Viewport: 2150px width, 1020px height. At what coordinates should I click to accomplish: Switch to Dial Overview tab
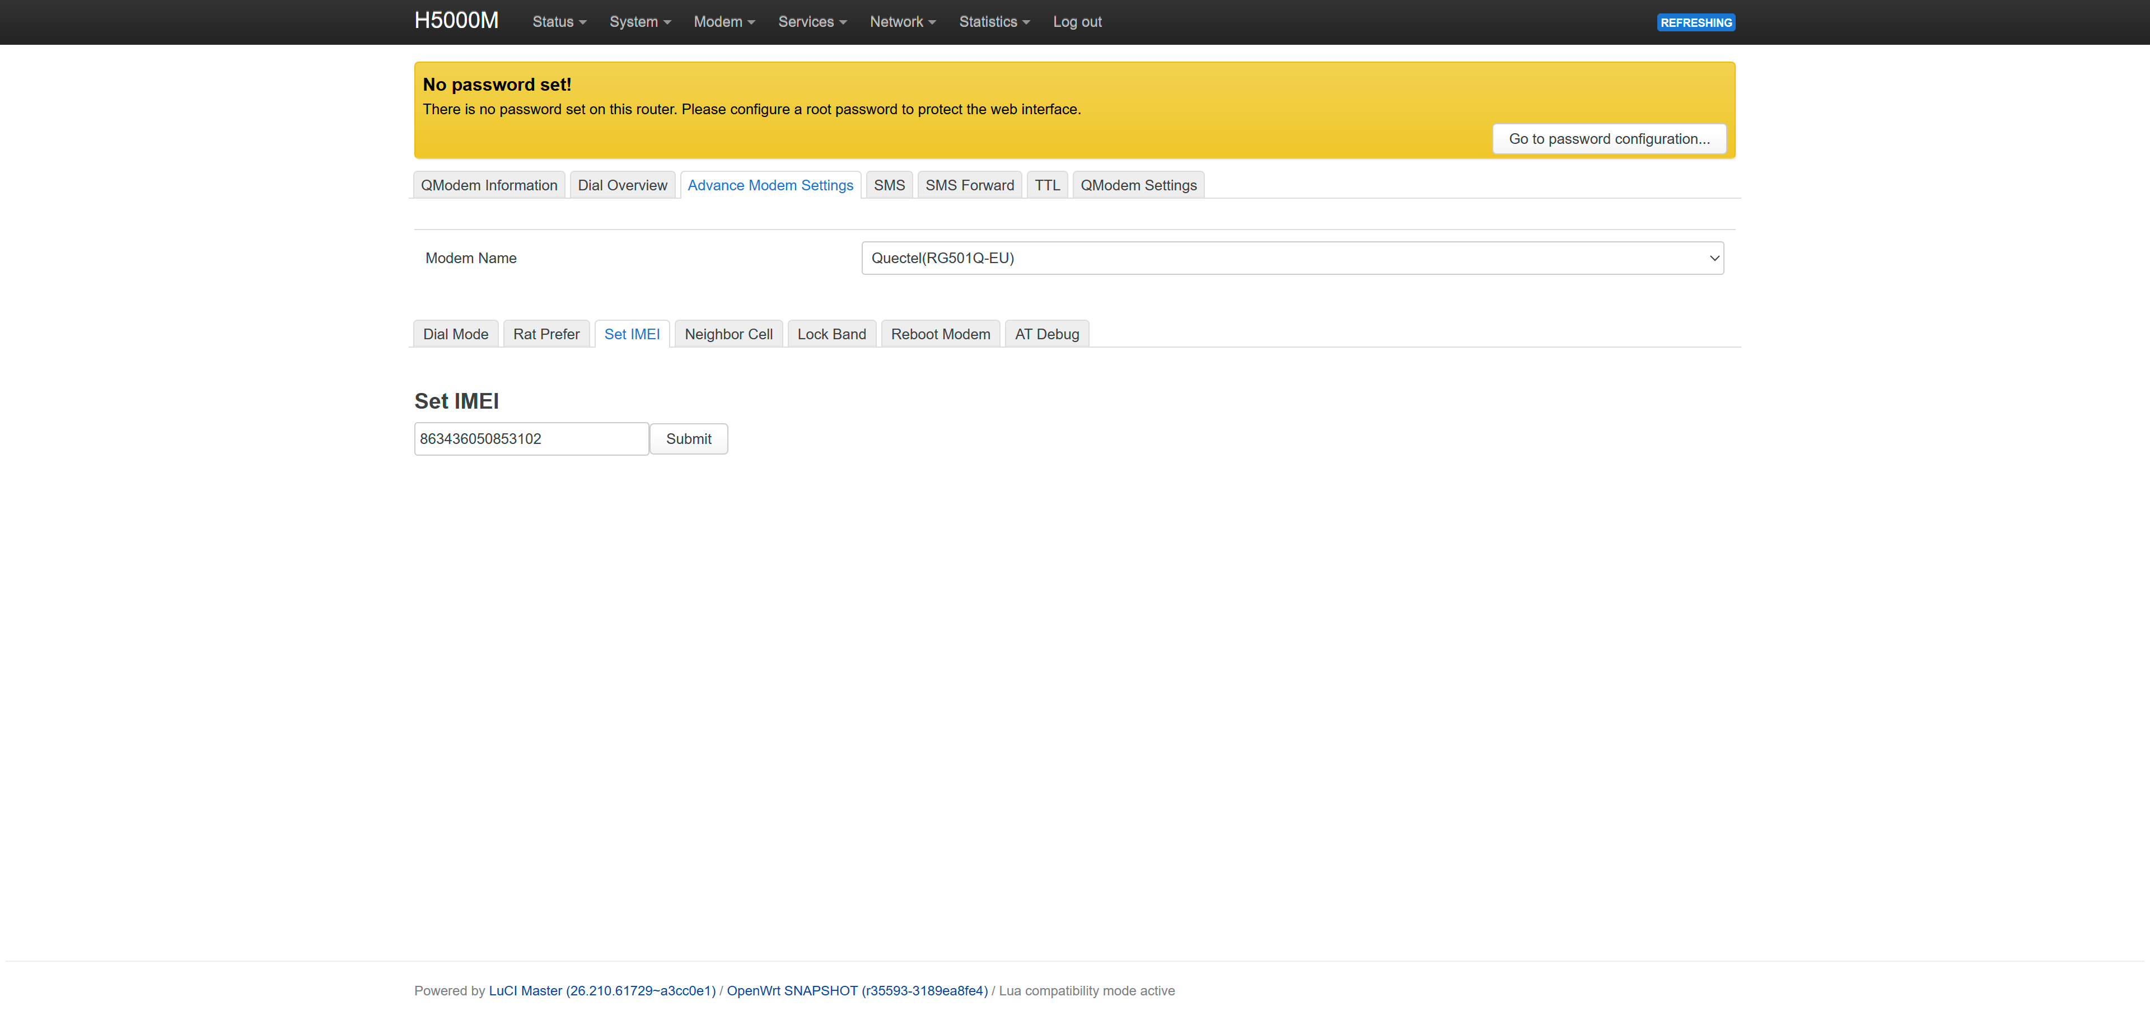[x=622, y=185]
